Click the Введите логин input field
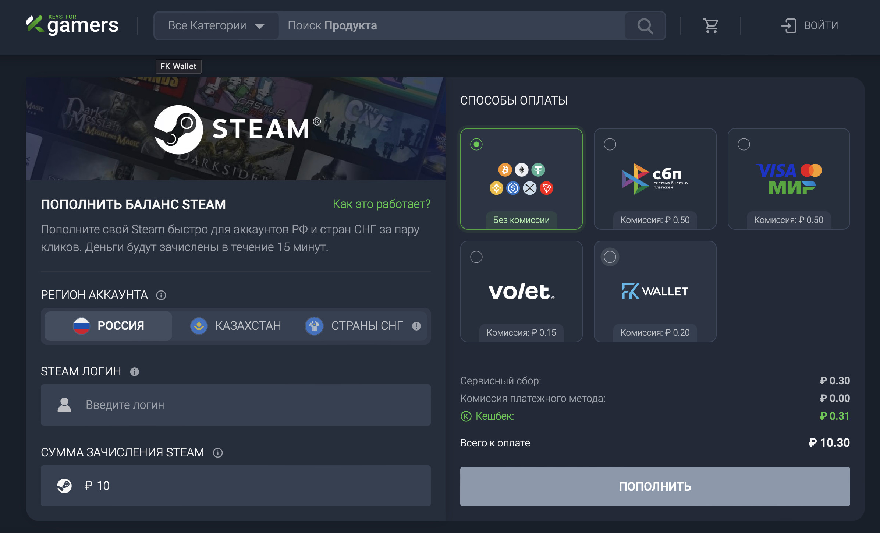The image size is (880, 533). (235, 405)
